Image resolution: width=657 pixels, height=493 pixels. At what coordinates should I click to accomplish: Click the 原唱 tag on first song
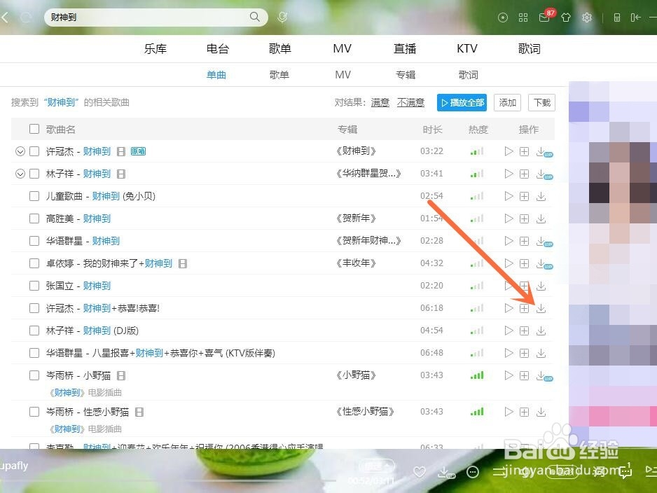coord(138,151)
